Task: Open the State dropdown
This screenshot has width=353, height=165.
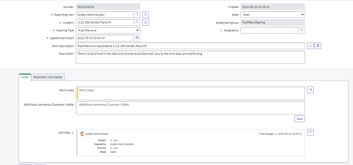Action: point(273,15)
